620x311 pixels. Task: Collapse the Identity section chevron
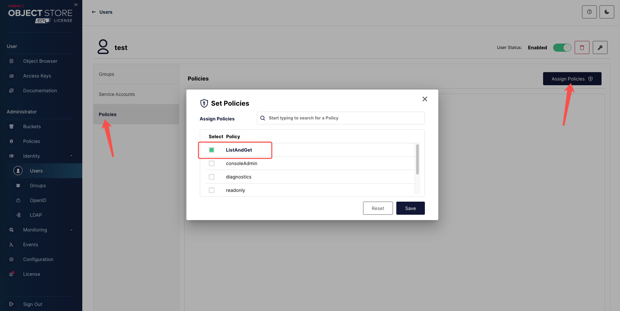coord(71,156)
